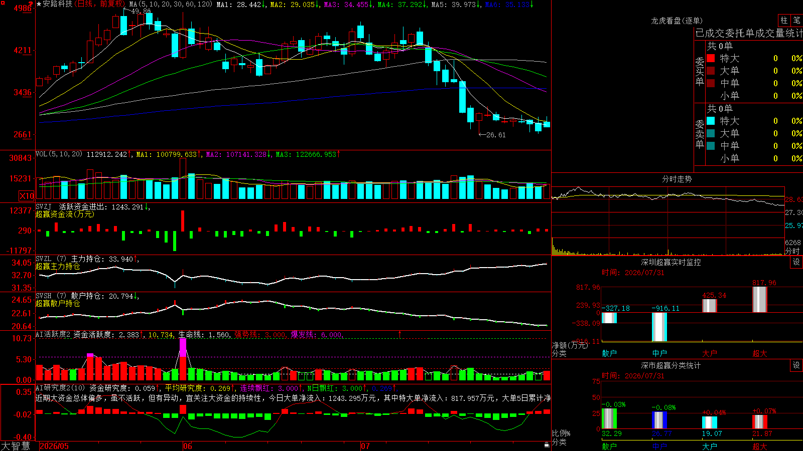Image resolution: width=803 pixels, height=451 pixels.
Task: Click the 超大 category in 深市超赢分类统计
Action: click(x=760, y=446)
